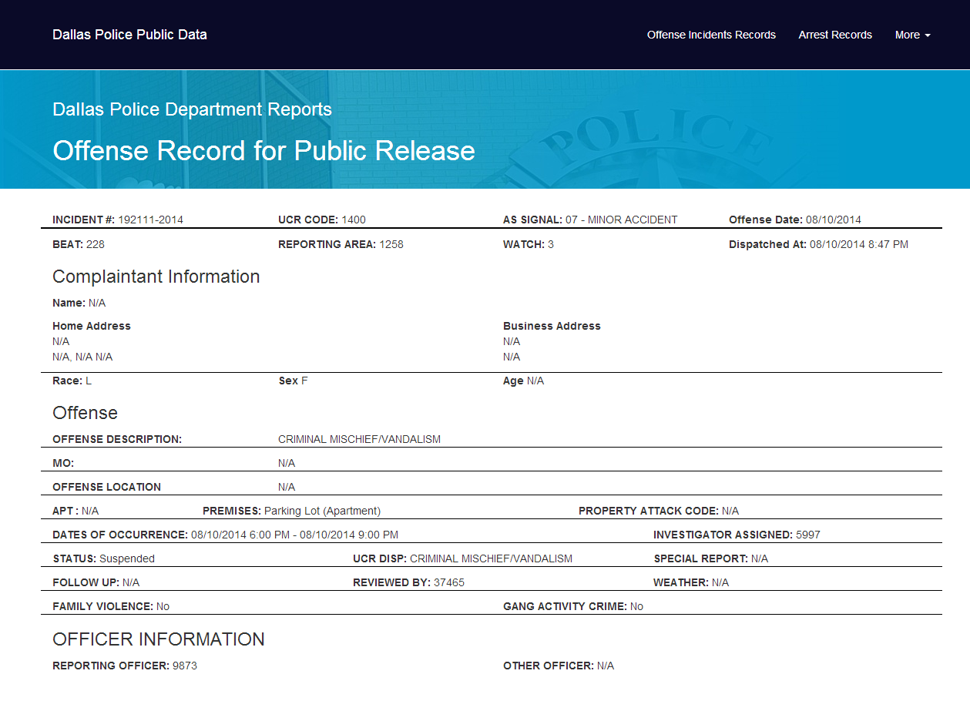This screenshot has width=970, height=711.
Task: Click the Dallas Police Department Reports subtitle
Action: (x=192, y=109)
